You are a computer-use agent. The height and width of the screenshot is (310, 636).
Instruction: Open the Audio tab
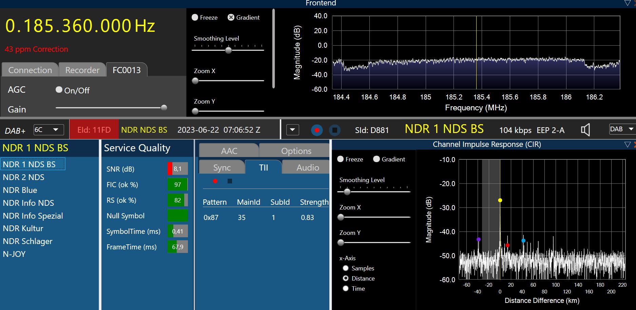(x=307, y=168)
